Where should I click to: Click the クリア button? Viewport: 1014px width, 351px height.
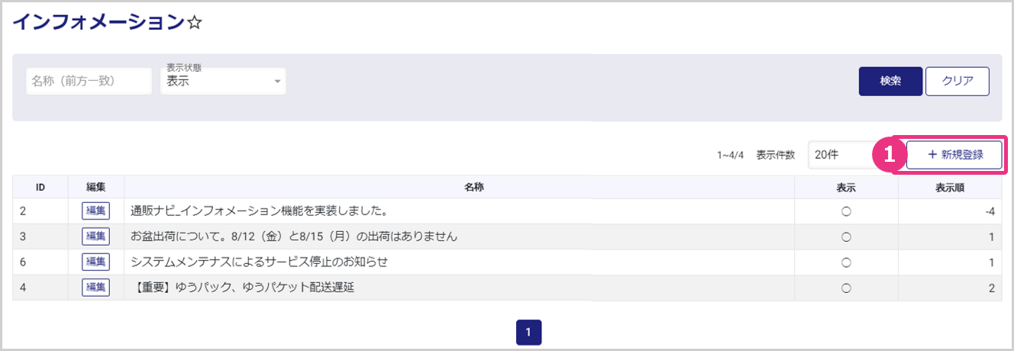957,82
